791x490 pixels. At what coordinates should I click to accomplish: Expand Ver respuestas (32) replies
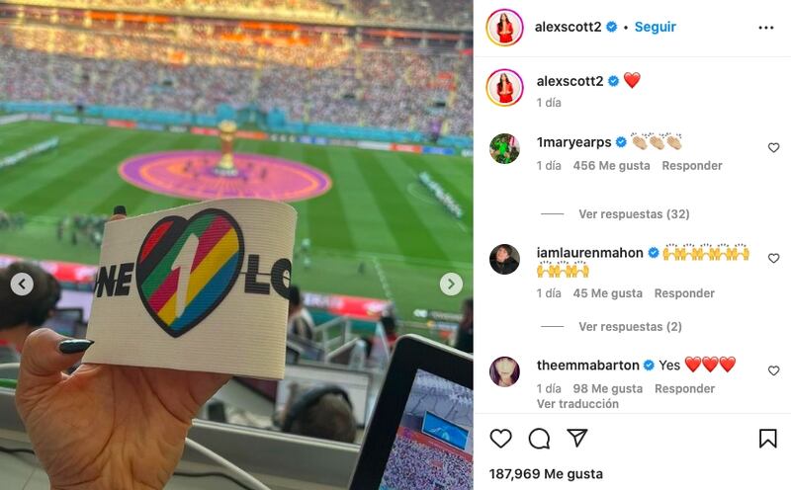634,214
